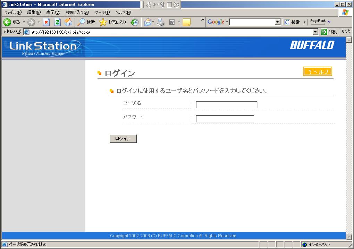354x249 pixels.
Task: Stop page loading with the red X icon
Action: 46,22
